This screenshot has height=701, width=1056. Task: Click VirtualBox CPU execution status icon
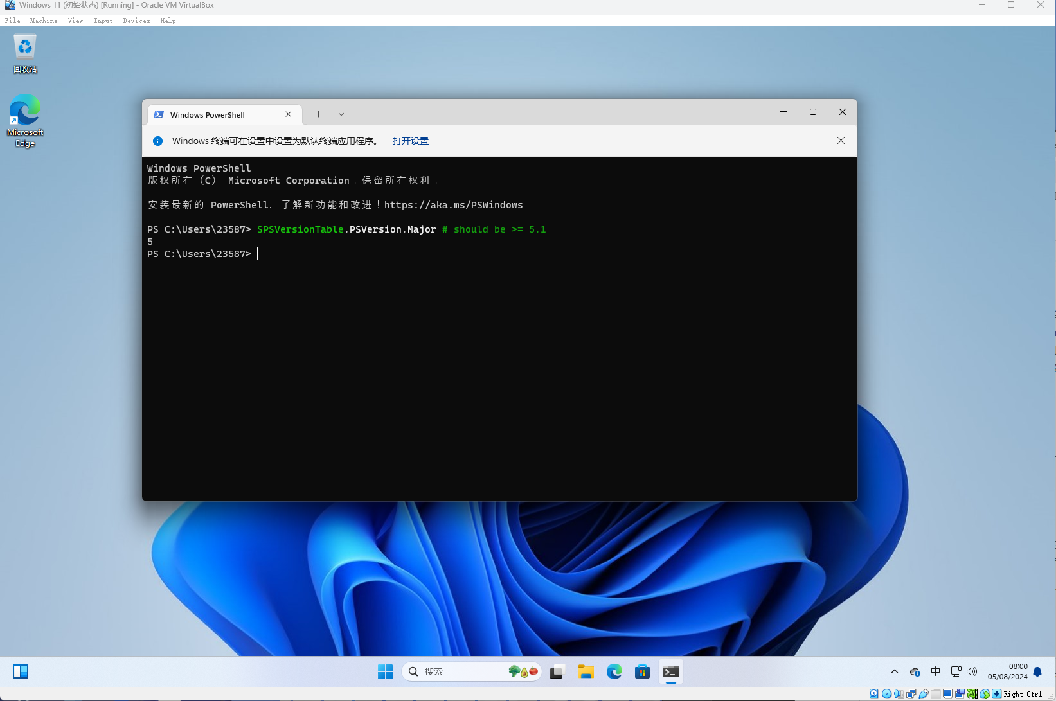pos(972,694)
